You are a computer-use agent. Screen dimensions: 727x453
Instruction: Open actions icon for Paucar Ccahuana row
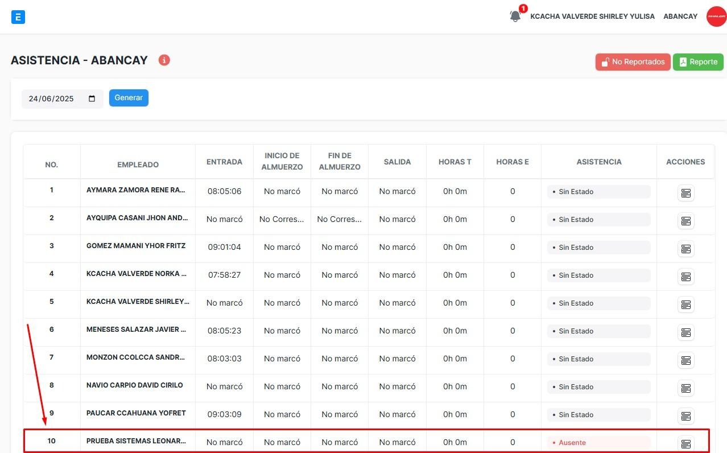pyautogui.click(x=685, y=417)
